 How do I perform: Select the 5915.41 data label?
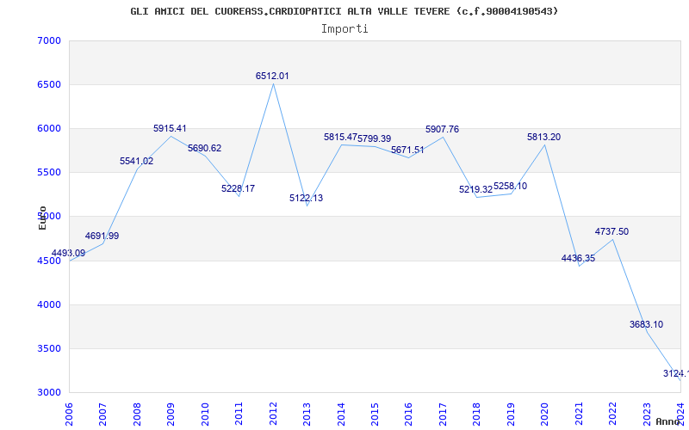(x=170, y=128)
